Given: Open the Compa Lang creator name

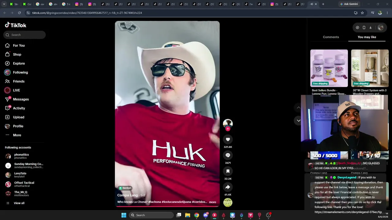Looking at the screenshot, I should click(127, 195).
